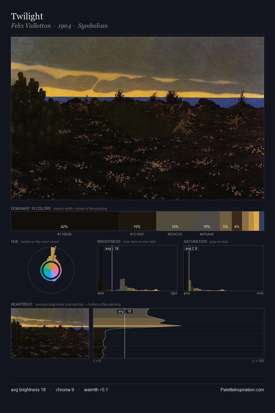
Task: Click the 'Symbolism' style label
Action: coord(93,26)
